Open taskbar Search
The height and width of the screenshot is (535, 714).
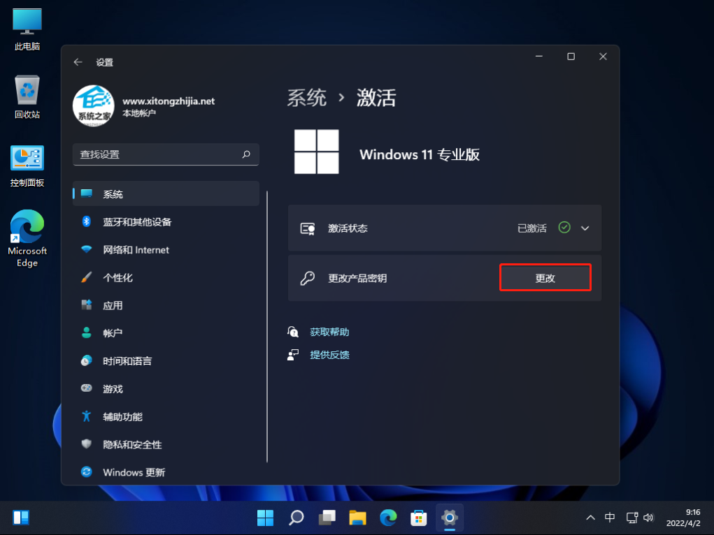click(x=296, y=518)
